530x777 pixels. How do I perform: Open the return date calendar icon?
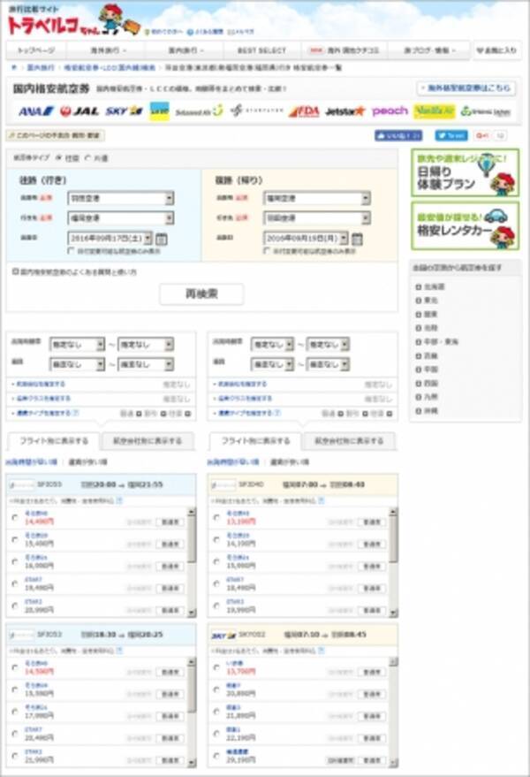tap(357, 239)
